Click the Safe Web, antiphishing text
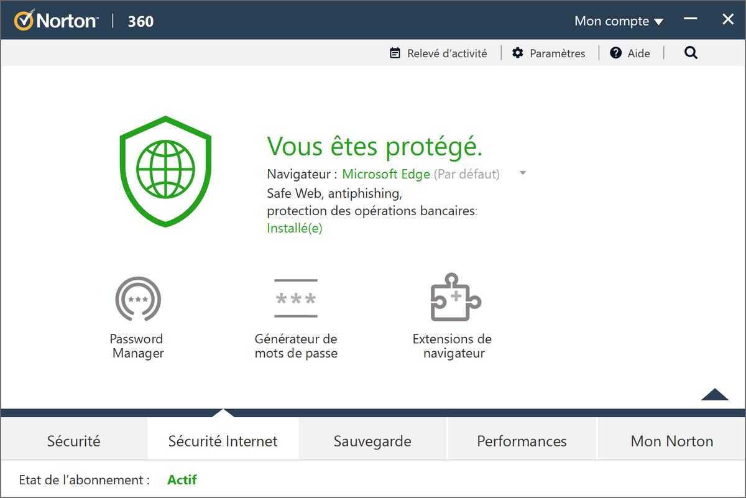This screenshot has height=498, width=746. [x=335, y=193]
